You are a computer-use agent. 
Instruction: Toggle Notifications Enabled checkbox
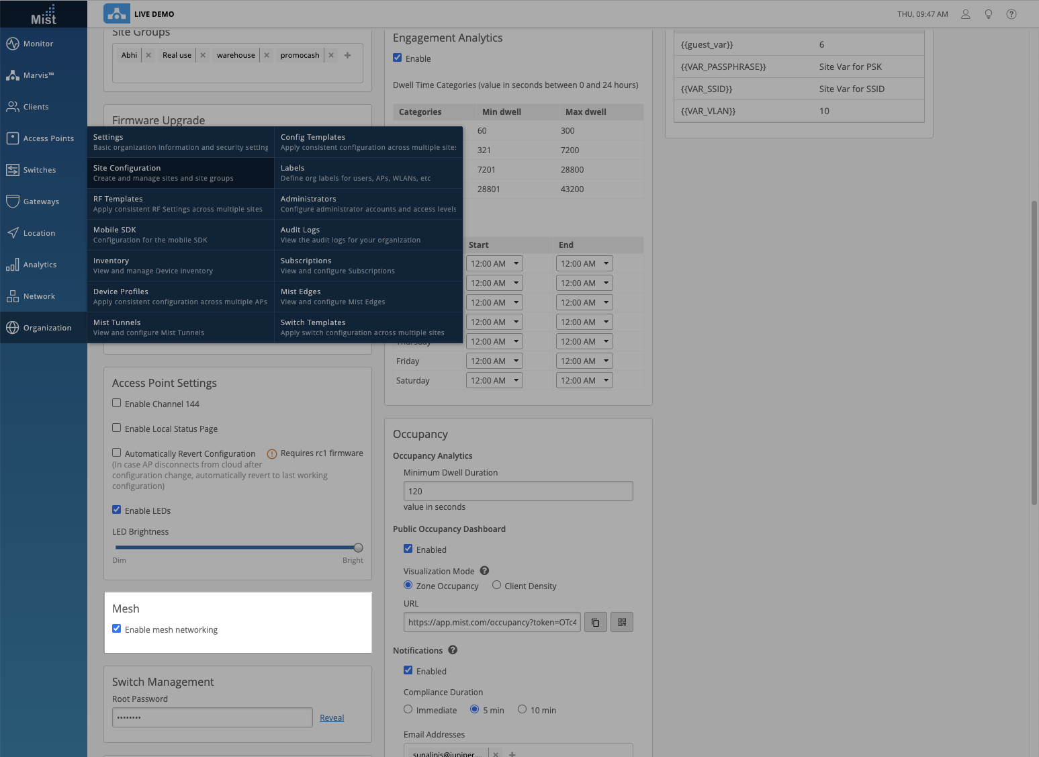click(x=408, y=670)
